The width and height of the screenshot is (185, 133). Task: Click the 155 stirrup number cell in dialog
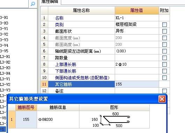[26, 119]
